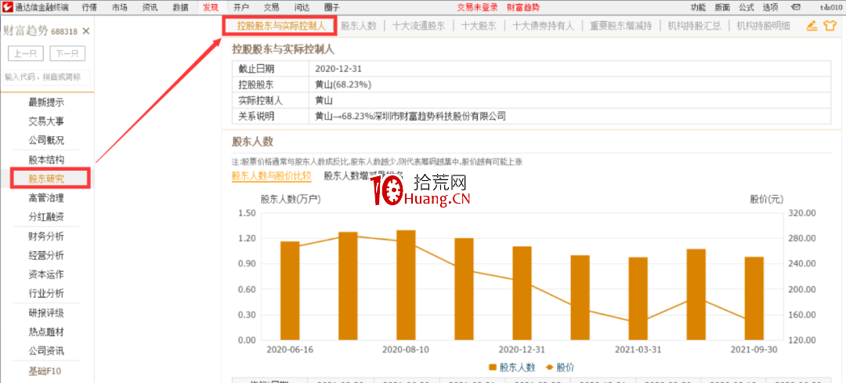Select 公司概况 in sidebar

click(x=46, y=140)
